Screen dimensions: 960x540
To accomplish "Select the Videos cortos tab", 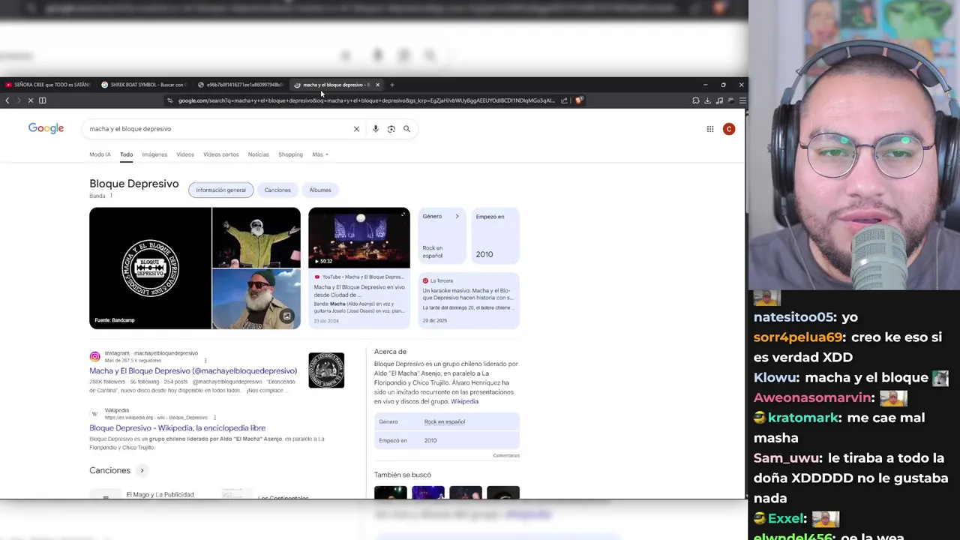I will pyautogui.click(x=220, y=154).
